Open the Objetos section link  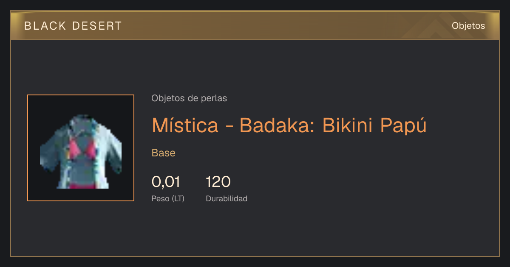point(468,26)
